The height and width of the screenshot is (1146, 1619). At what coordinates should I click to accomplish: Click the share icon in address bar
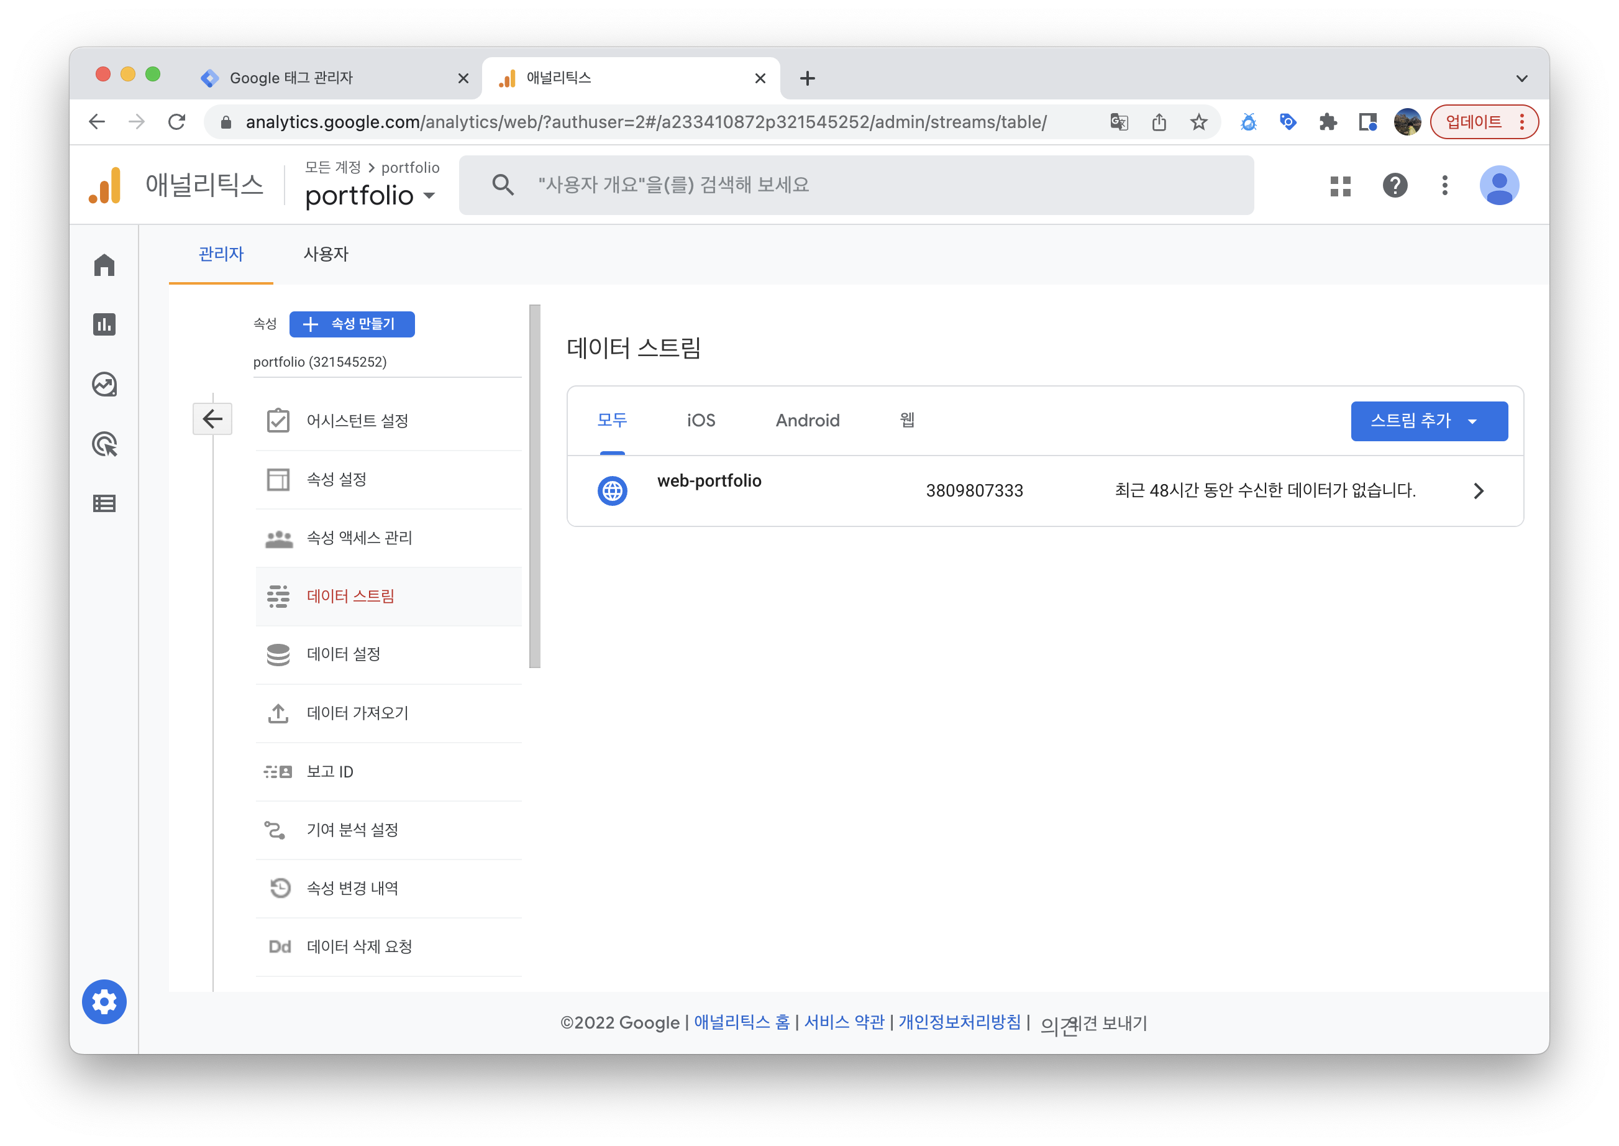point(1159,122)
